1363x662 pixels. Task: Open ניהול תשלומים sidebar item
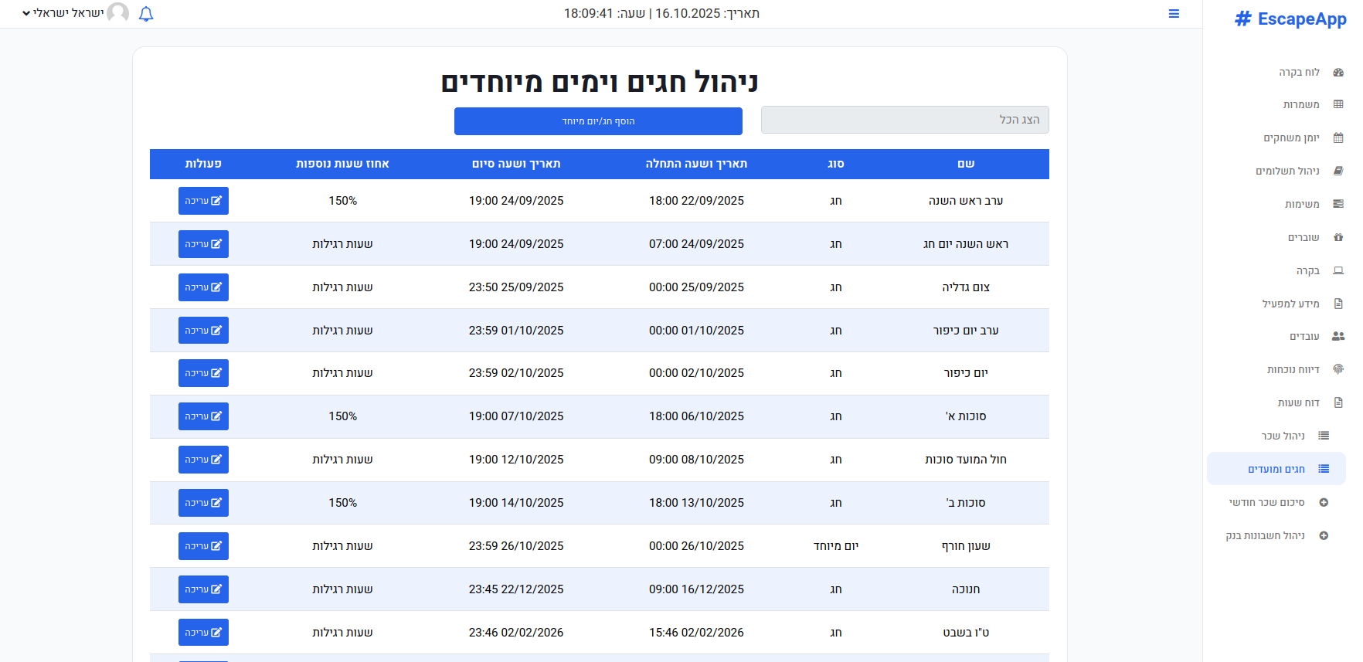[x=1287, y=171]
